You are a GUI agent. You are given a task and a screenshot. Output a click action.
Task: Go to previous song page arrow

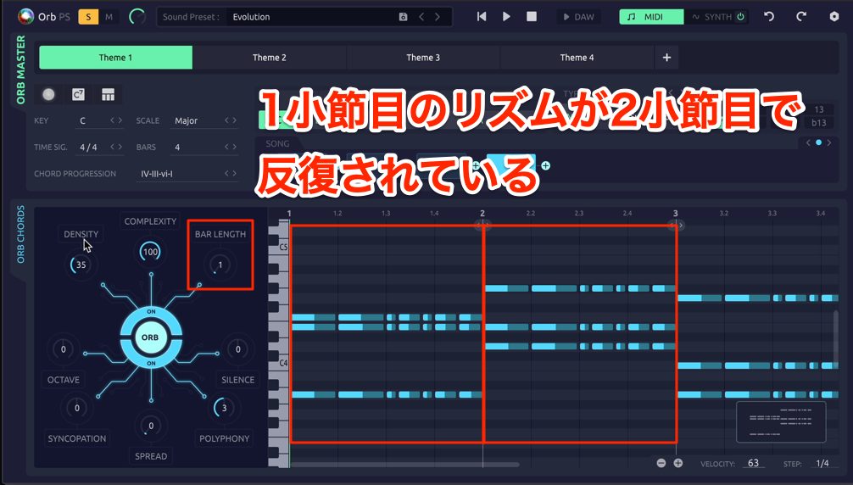[808, 143]
